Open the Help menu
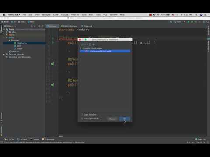Image resolution: width=210 pixels, height=157 pixels. [122, 15]
